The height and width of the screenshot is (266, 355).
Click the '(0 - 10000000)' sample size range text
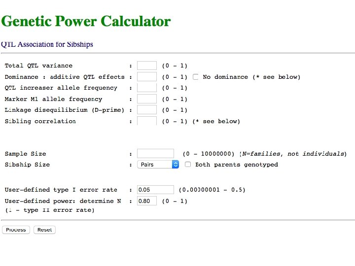point(209,154)
